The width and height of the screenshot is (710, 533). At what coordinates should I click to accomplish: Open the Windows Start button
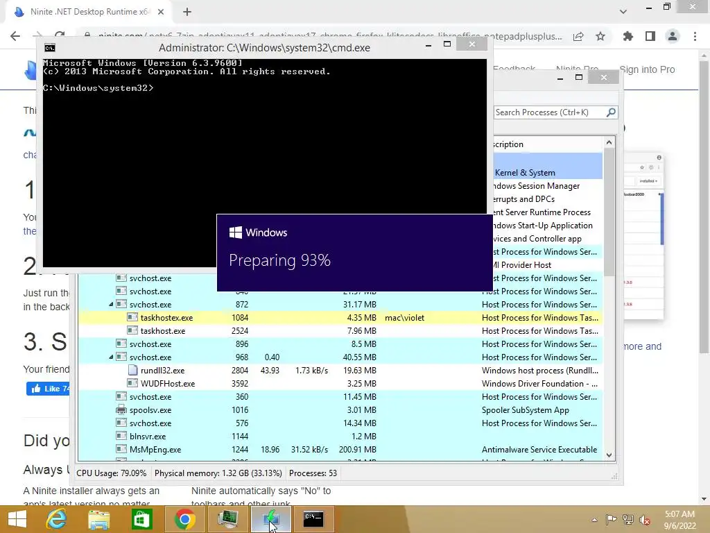point(17,519)
